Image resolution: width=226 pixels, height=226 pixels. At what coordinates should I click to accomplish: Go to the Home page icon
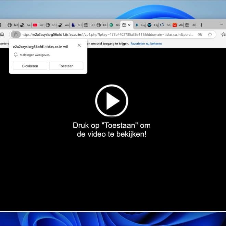click(x=2, y=35)
